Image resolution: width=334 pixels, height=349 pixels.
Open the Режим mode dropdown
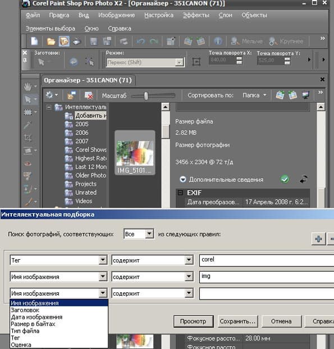[x=179, y=62]
